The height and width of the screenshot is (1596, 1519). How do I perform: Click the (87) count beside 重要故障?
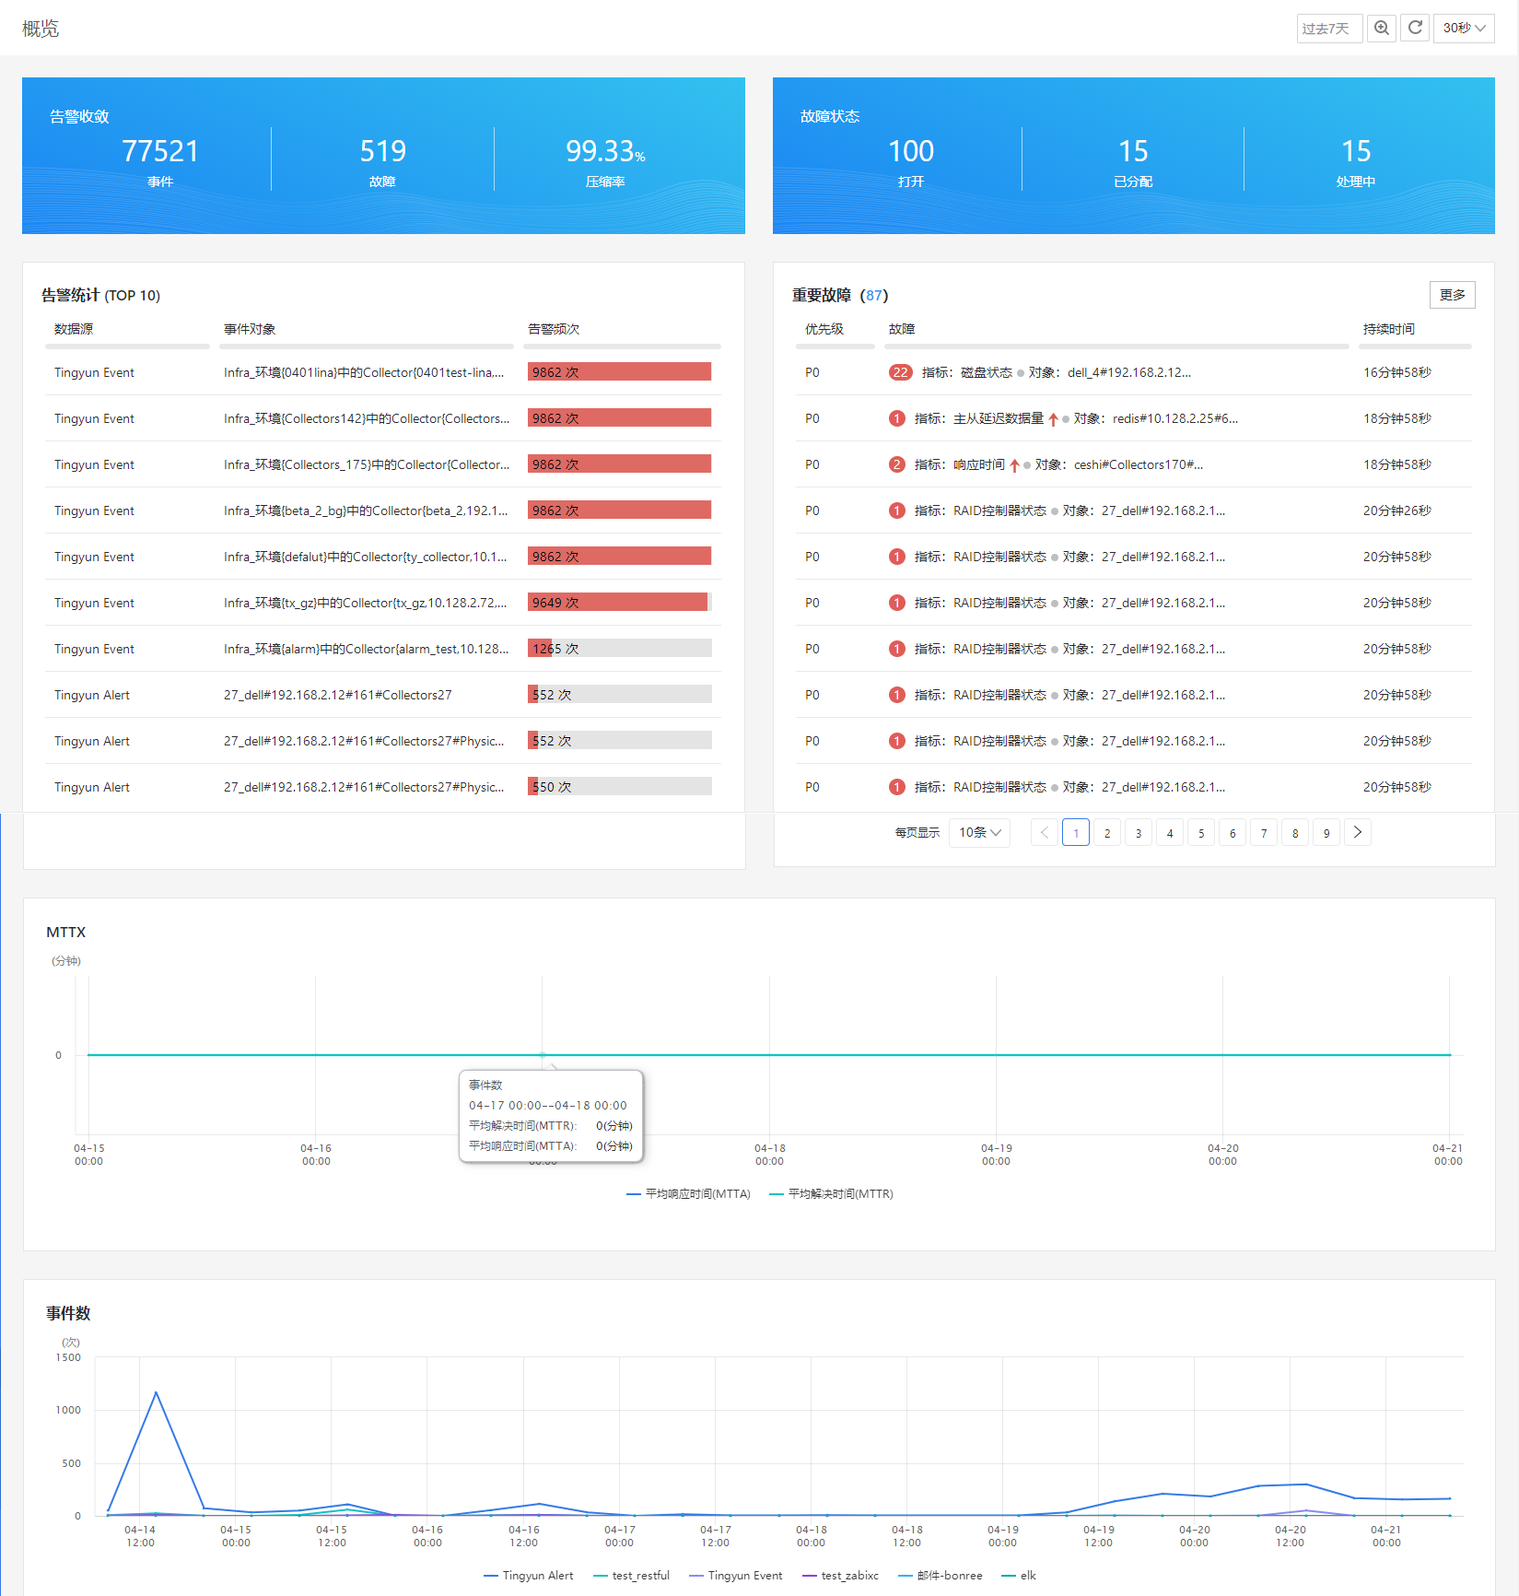874,295
